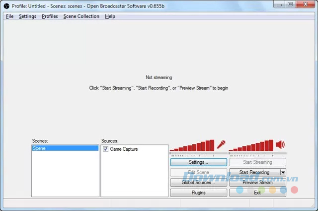
Task: Open the Plugins button
Action: (x=199, y=193)
